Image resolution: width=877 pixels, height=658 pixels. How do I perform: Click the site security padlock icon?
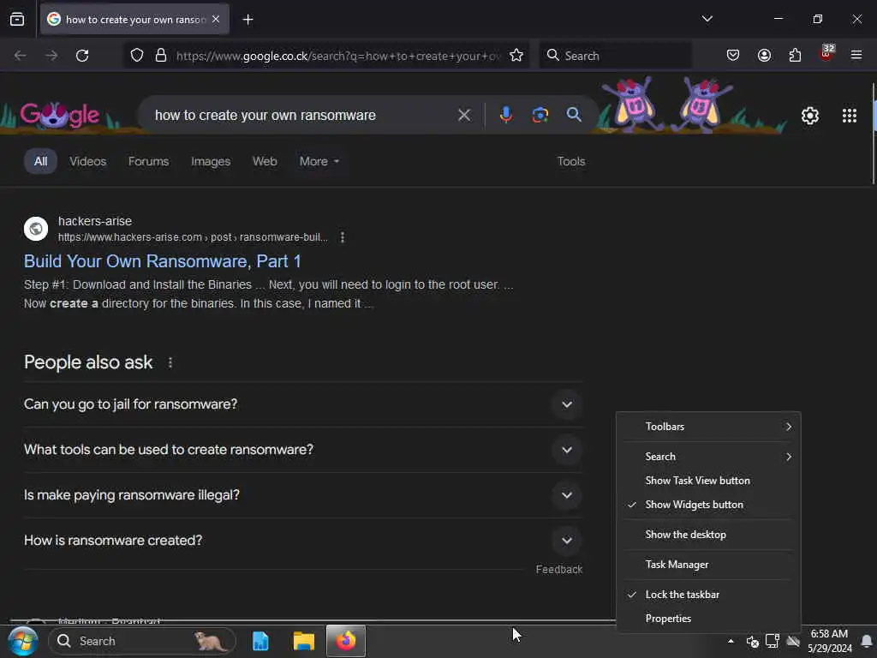pos(161,56)
